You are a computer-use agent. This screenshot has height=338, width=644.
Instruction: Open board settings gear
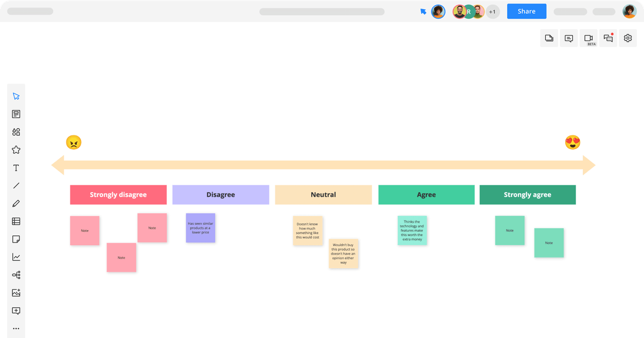pyautogui.click(x=628, y=38)
